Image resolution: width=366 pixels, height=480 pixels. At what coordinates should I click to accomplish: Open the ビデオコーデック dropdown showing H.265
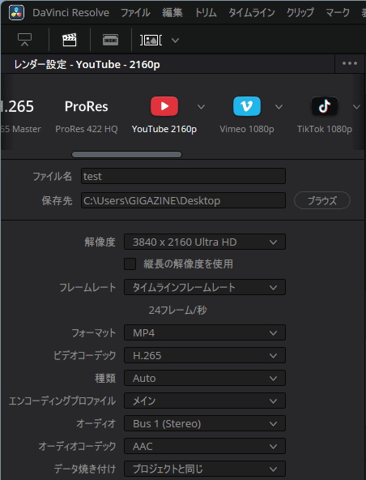click(x=205, y=355)
